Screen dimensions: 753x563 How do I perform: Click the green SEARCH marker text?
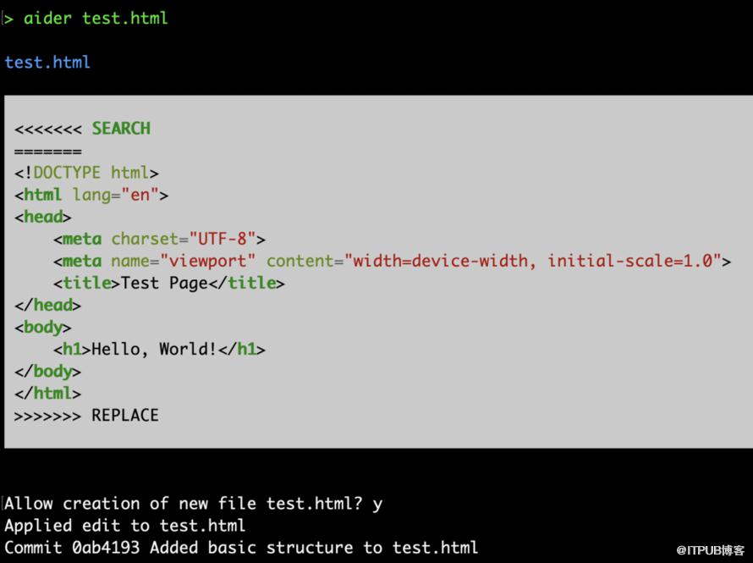121,129
